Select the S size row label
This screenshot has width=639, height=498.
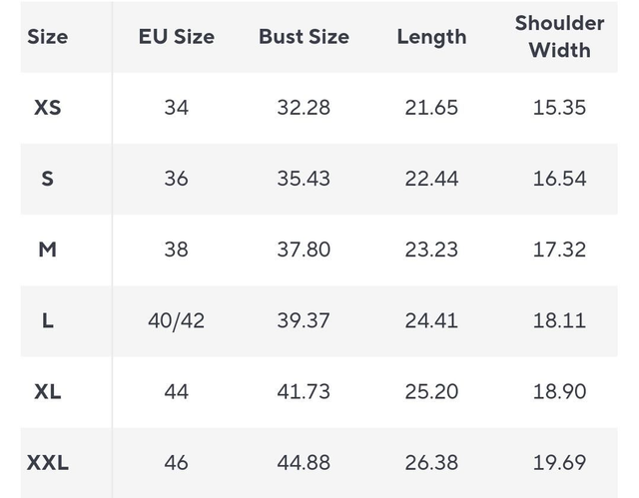click(x=48, y=179)
